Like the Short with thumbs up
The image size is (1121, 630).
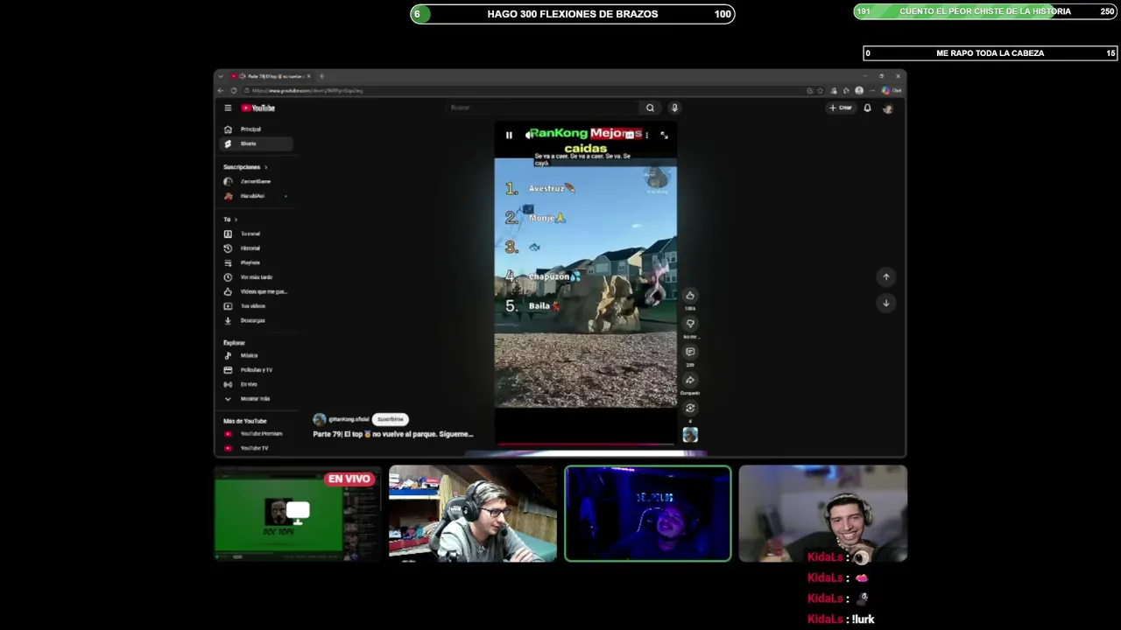690,296
